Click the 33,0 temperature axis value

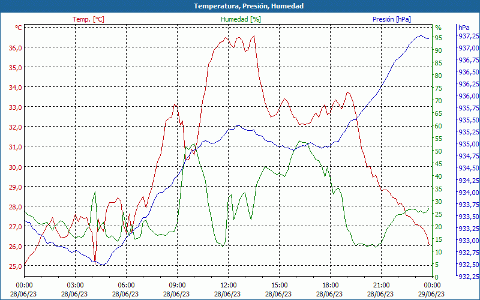(16, 107)
